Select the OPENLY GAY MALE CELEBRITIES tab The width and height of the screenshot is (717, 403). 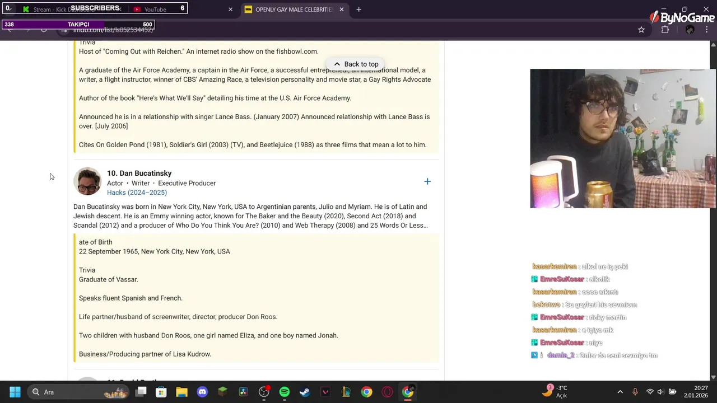point(294,10)
